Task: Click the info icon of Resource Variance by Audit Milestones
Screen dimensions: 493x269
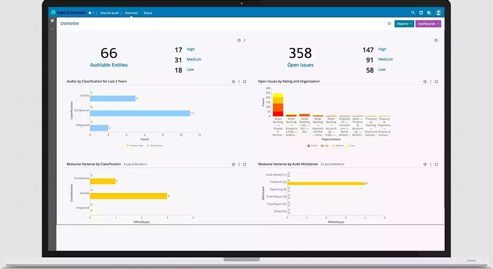Action: [425, 164]
